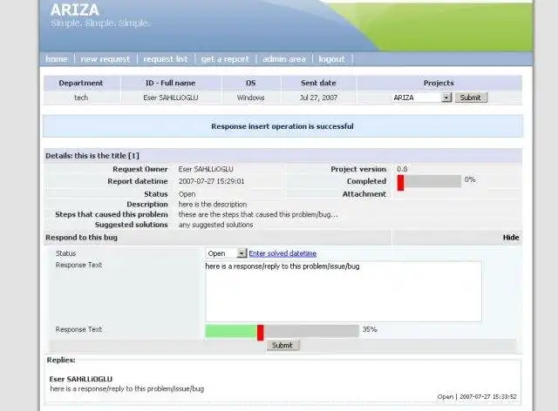Click the 'Details: this is the title [1]' heading
Screen dimensions: 558x411
pyautogui.click(x=92, y=156)
